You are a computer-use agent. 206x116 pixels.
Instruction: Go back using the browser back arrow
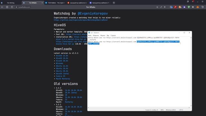[2, 7]
